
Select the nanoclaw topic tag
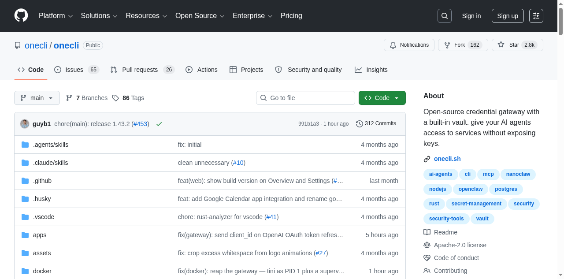pos(518,175)
